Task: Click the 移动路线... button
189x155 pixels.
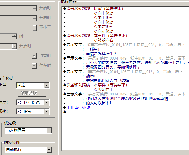Action: click(32, 93)
